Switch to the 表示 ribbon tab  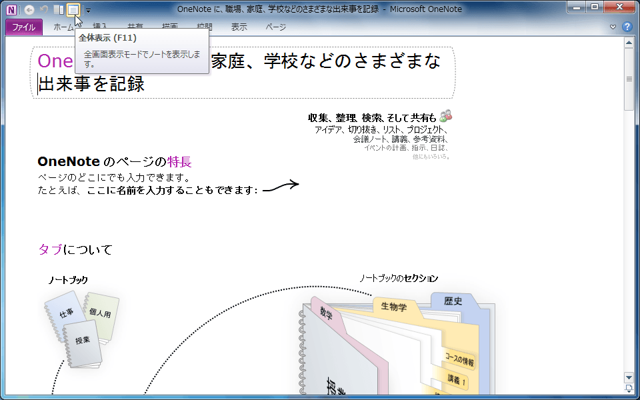239,27
